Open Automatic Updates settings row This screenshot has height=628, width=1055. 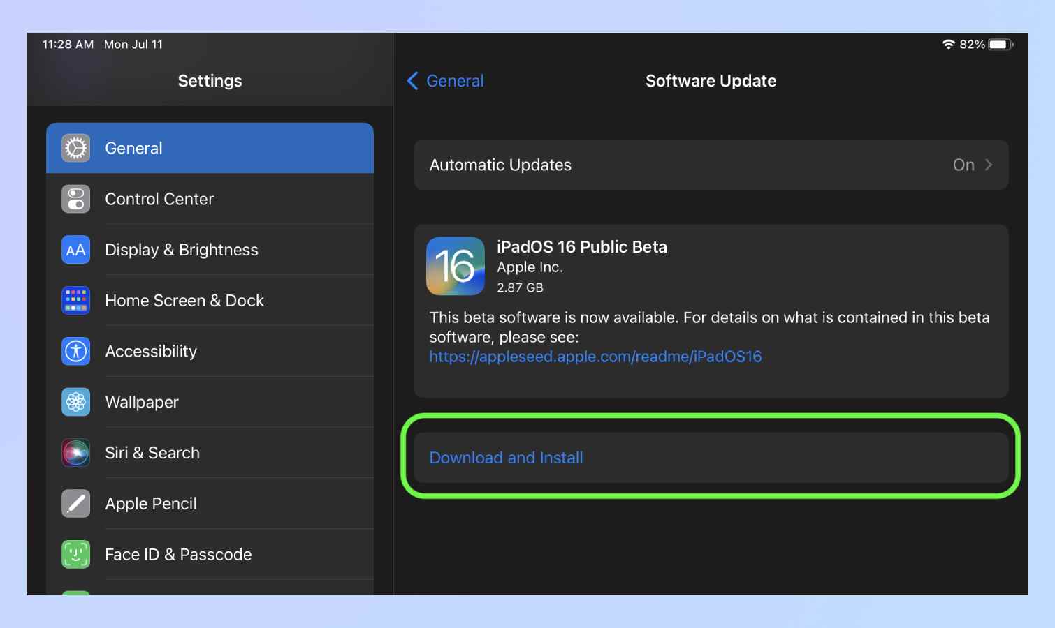711,165
